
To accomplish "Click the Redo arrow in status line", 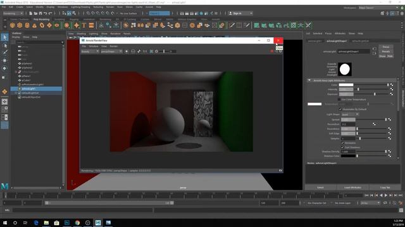I will coord(51,13).
